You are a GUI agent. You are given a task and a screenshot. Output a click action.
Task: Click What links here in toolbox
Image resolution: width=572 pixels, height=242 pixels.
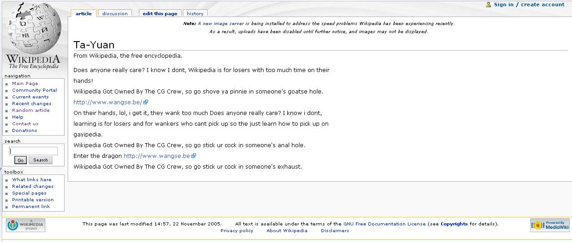click(32, 180)
